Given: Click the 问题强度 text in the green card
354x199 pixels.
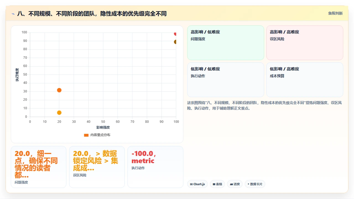Looking at the screenshot, I should pos(198,39).
